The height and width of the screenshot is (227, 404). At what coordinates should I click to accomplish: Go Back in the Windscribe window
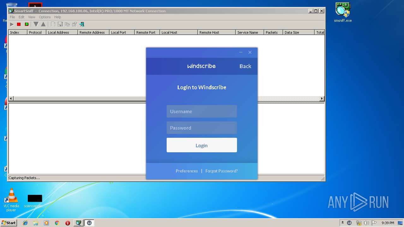[245, 66]
